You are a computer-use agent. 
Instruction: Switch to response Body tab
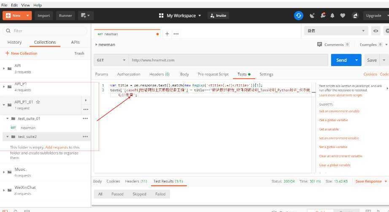click(x=97, y=181)
